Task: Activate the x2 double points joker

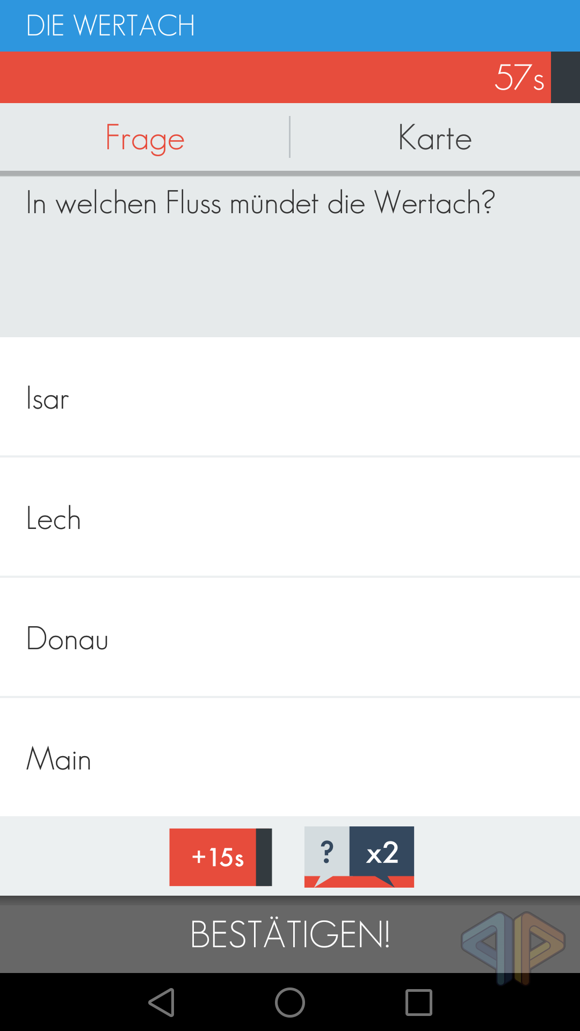Action: tap(382, 852)
